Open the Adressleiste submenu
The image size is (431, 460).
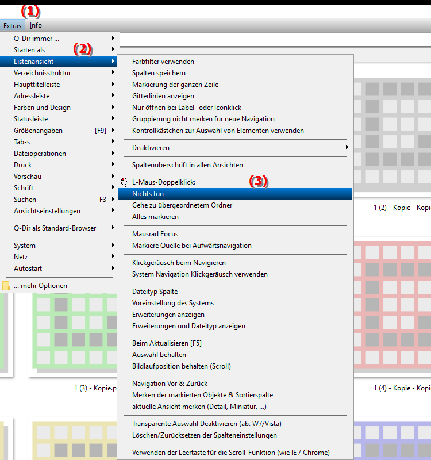[x=59, y=96]
